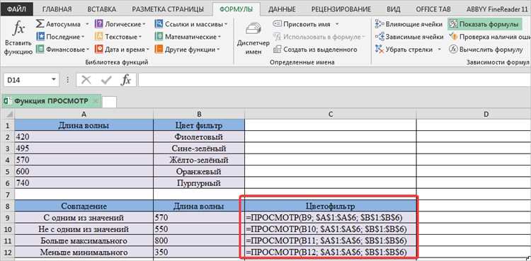Click Вычислить формулу
Image resolution: width=531 pixels, height=261 pixels.
coord(486,50)
